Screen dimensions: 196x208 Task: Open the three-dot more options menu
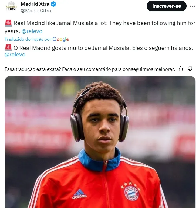[x=192, y=6]
